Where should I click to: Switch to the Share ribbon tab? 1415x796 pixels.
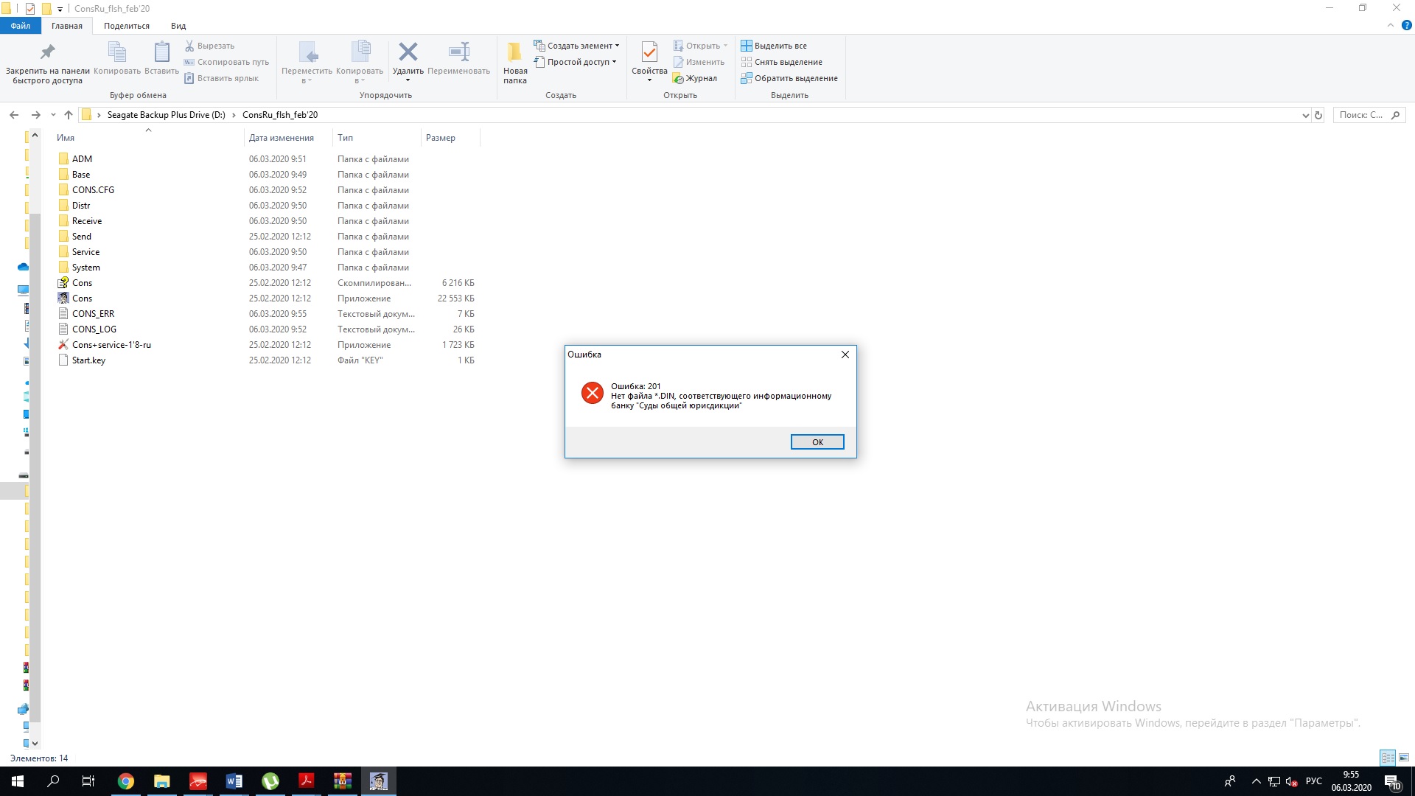tap(126, 26)
